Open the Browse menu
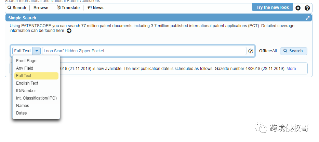Screen dimensions: 319x142 41,8
